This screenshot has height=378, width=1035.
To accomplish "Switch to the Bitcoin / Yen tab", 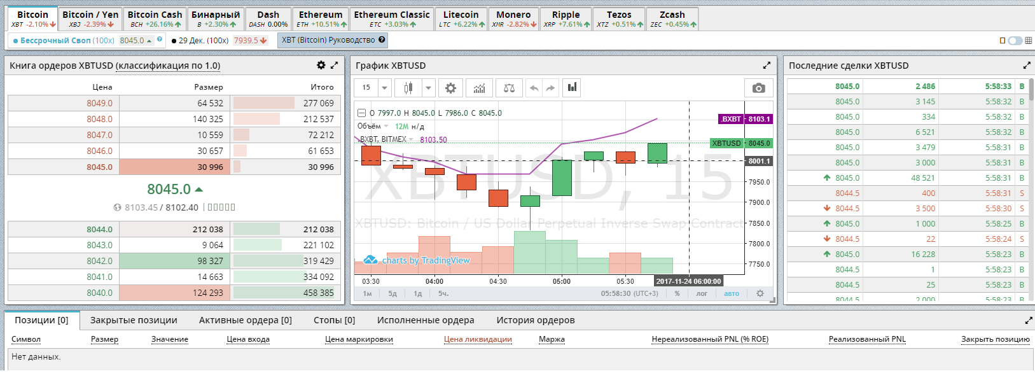I will tap(90, 19).
